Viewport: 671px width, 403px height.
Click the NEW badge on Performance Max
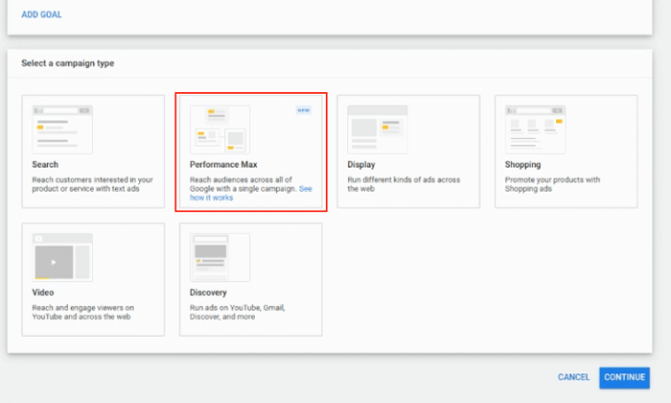303,110
